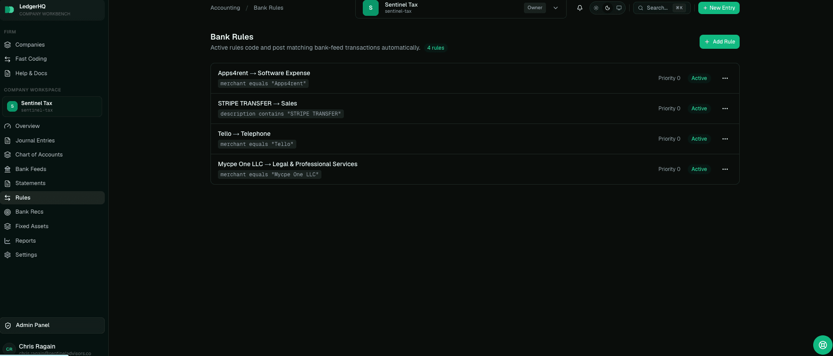Open the Admin Panel button
The image size is (833, 356).
pyautogui.click(x=52, y=326)
